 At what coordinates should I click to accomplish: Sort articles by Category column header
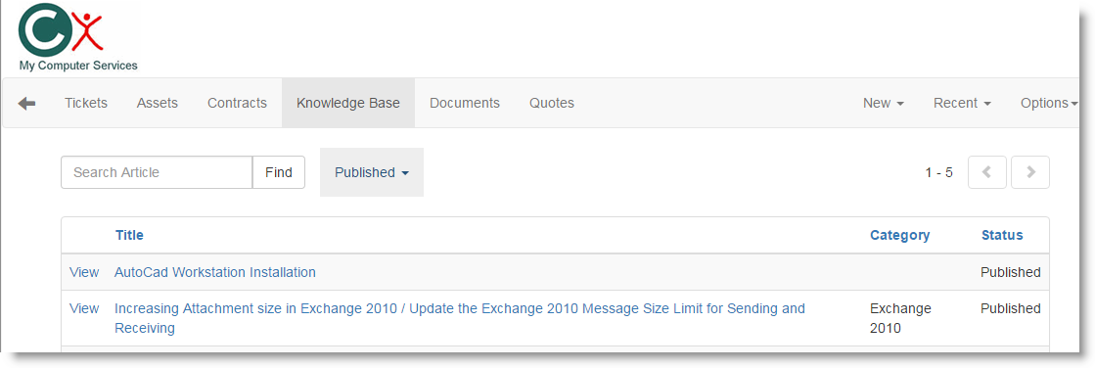point(899,235)
